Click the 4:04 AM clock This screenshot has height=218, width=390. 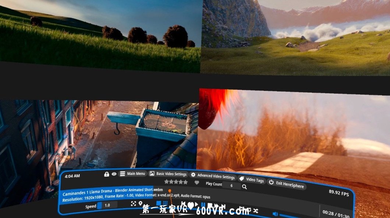coord(72,176)
